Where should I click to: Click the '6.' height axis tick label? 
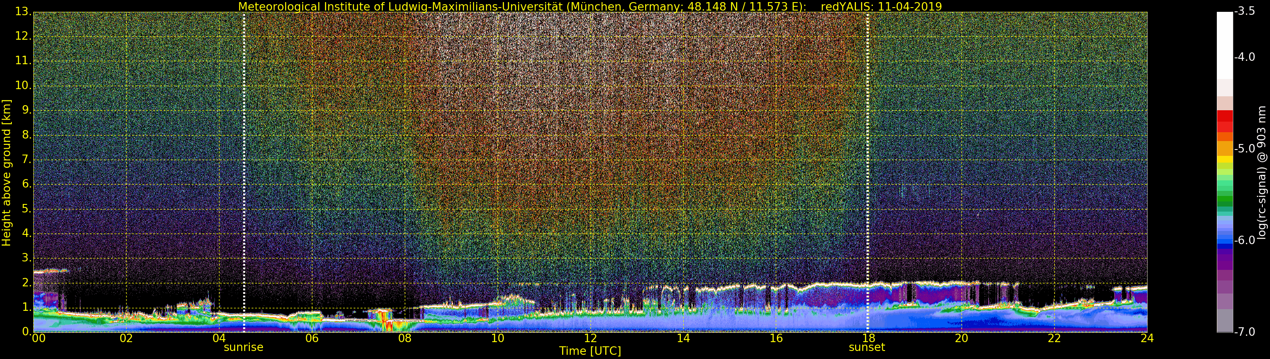pos(27,183)
